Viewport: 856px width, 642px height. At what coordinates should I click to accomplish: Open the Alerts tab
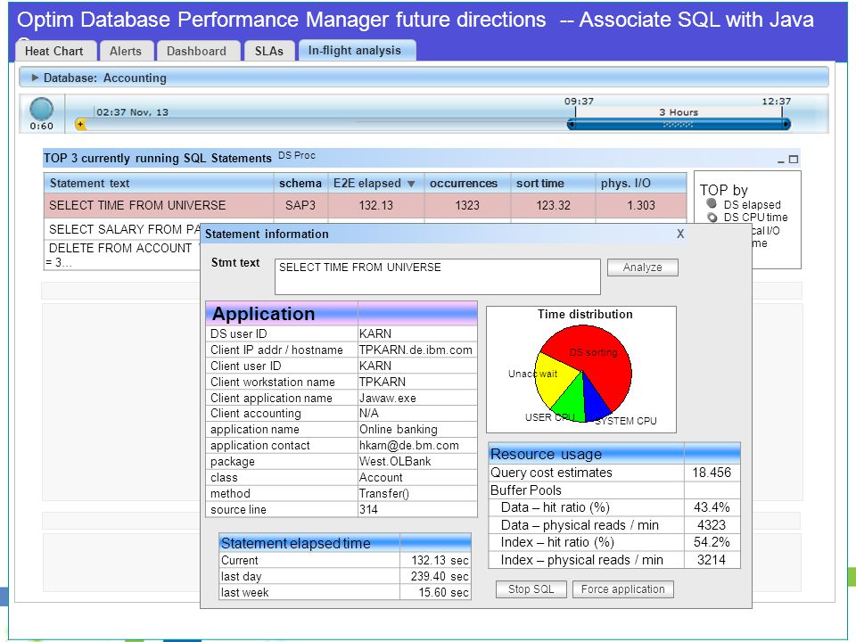[126, 51]
